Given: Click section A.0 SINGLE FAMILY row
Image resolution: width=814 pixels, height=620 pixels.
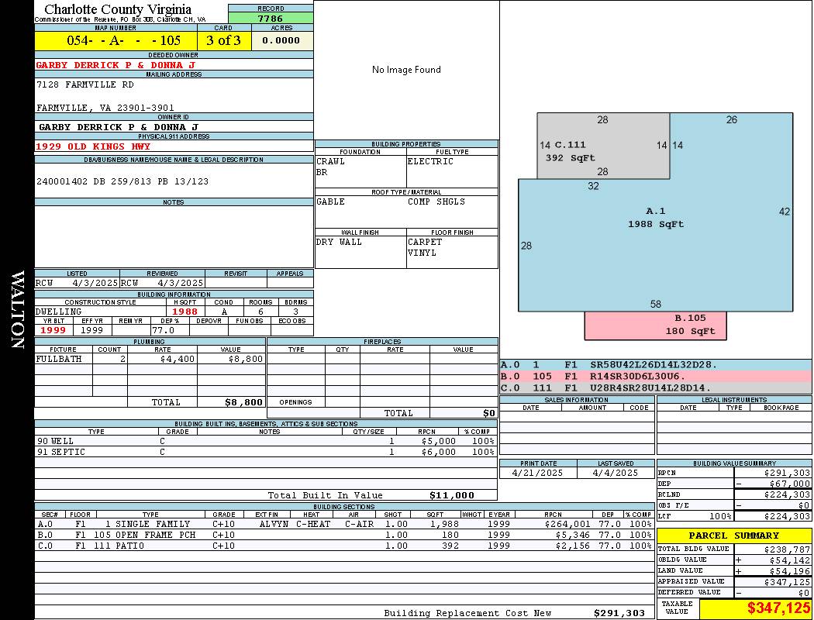Looking at the screenshot, I should click(x=344, y=525).
